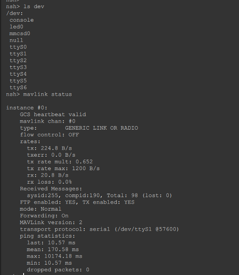Click the ttyS3 device entry

(x=18, y=67)
